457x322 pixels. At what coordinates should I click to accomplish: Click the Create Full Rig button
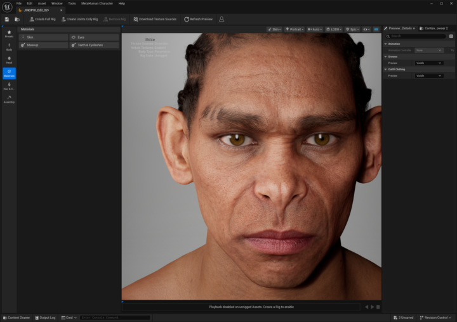pyautogui.click(x=43, y=19)
